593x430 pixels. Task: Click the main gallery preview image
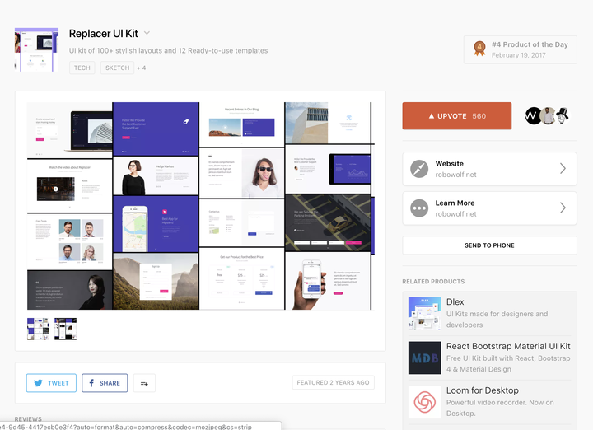[x=200, y=206]
